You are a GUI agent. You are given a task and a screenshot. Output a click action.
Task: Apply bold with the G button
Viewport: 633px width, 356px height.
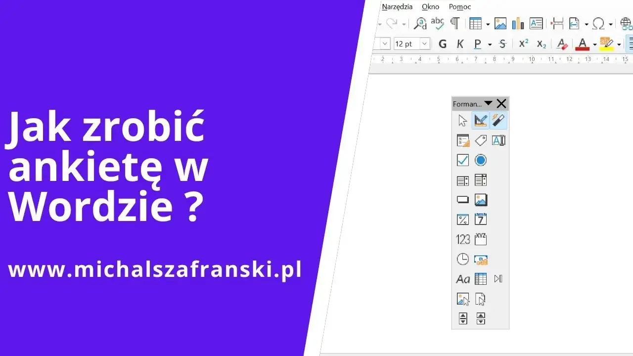point(442,44)
